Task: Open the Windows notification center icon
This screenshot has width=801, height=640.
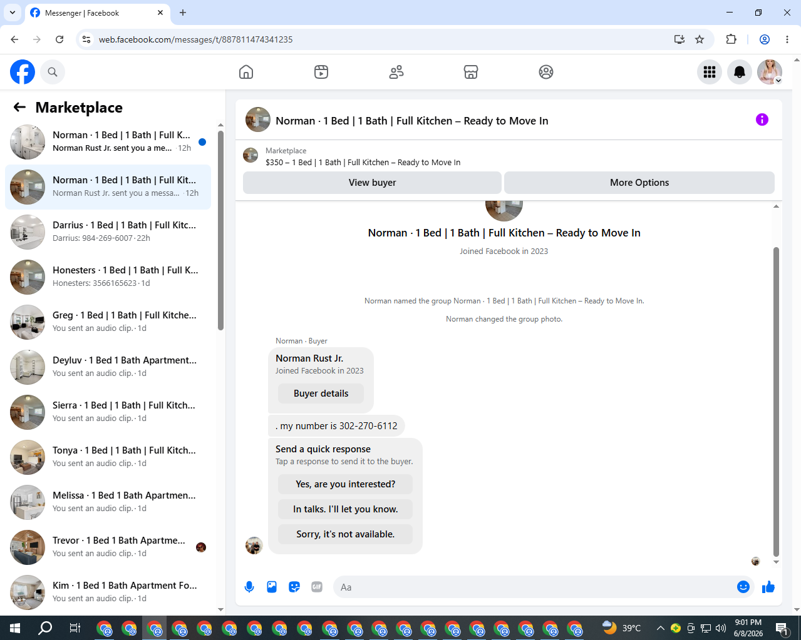Action: 782,627
